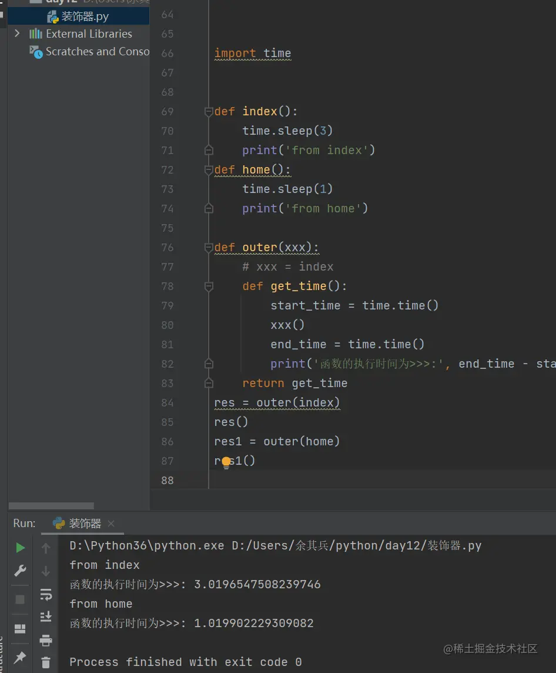Click the yellow lightbulb quick-fix icon

(x=226, y=462)
